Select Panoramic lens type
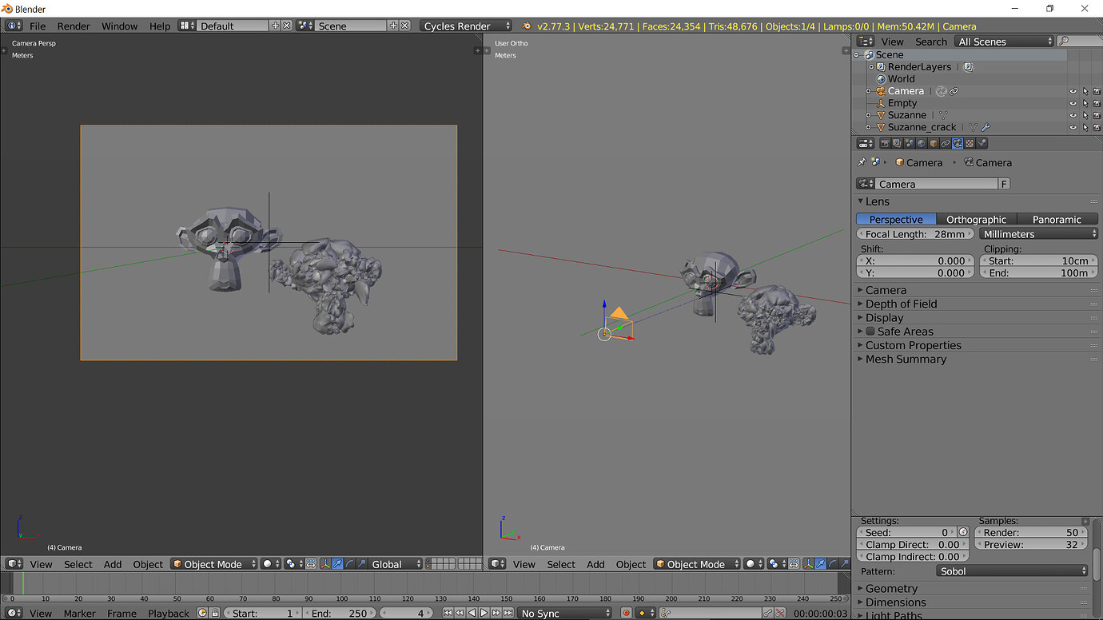The height and width of the screenshot is (620, 1103). 1057,219
